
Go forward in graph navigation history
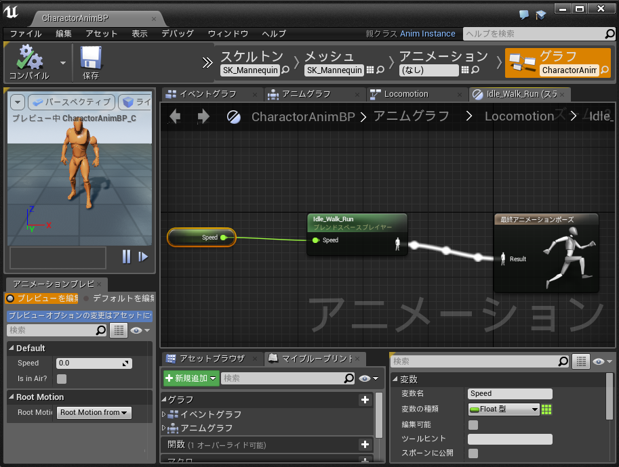203,116
